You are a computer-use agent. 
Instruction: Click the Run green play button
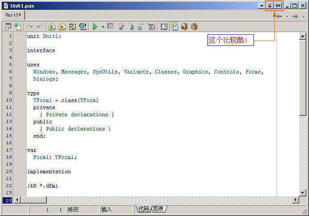tap(95, 27)
